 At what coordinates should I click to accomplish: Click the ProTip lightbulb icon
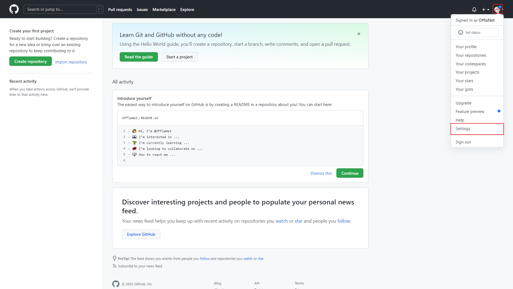(x=115, y=258)
